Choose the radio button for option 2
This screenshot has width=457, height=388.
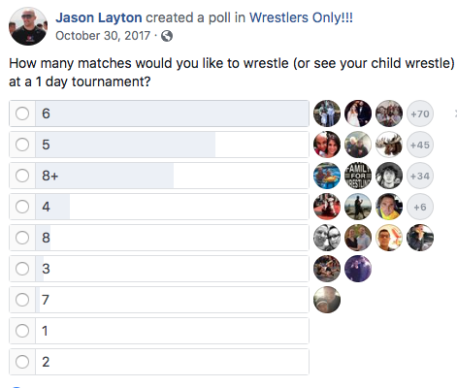pyautogui.click(x=22, y=362)
